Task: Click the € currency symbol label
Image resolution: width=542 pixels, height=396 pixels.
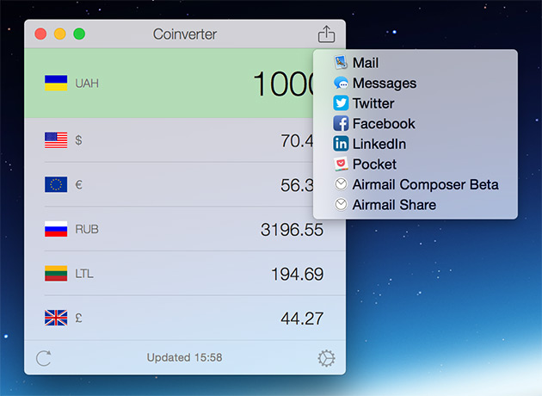Action: point(78,185)
